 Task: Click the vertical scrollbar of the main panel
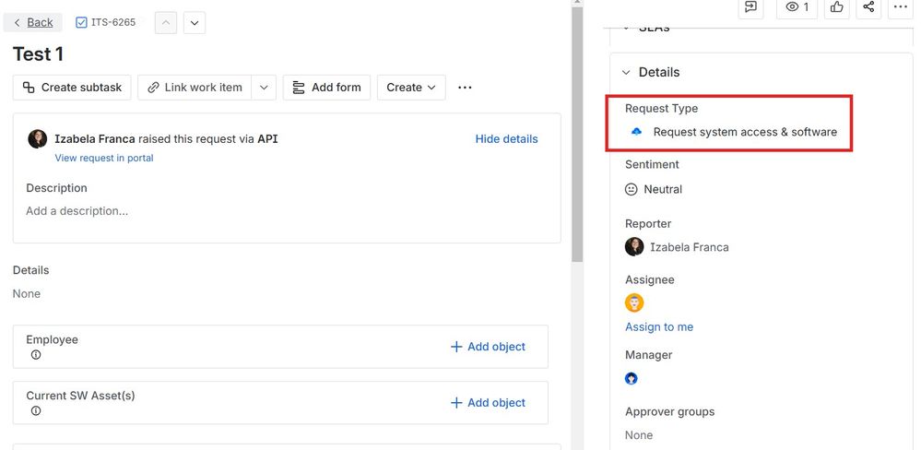[577, 134]
